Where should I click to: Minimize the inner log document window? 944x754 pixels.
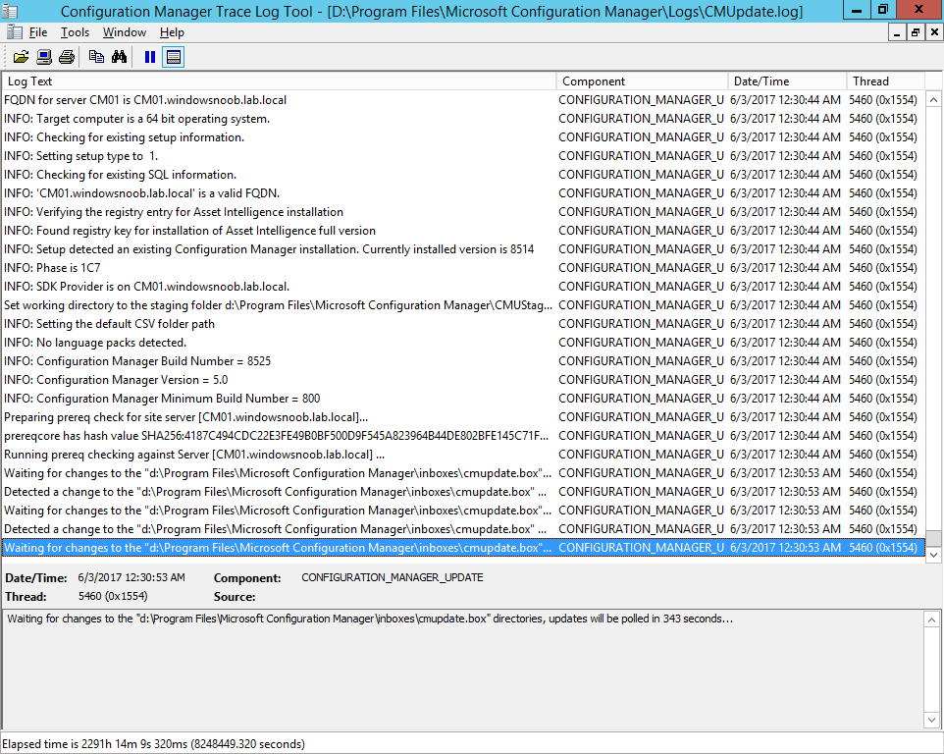897,32
